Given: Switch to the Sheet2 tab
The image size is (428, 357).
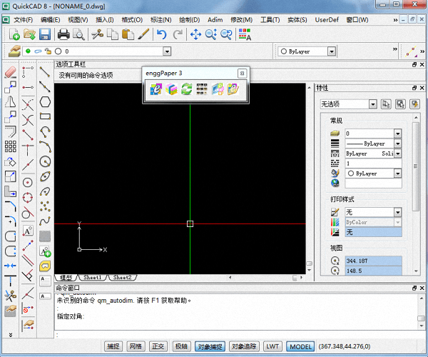Looking at the screenshot, I should click(x=122, y=278).
